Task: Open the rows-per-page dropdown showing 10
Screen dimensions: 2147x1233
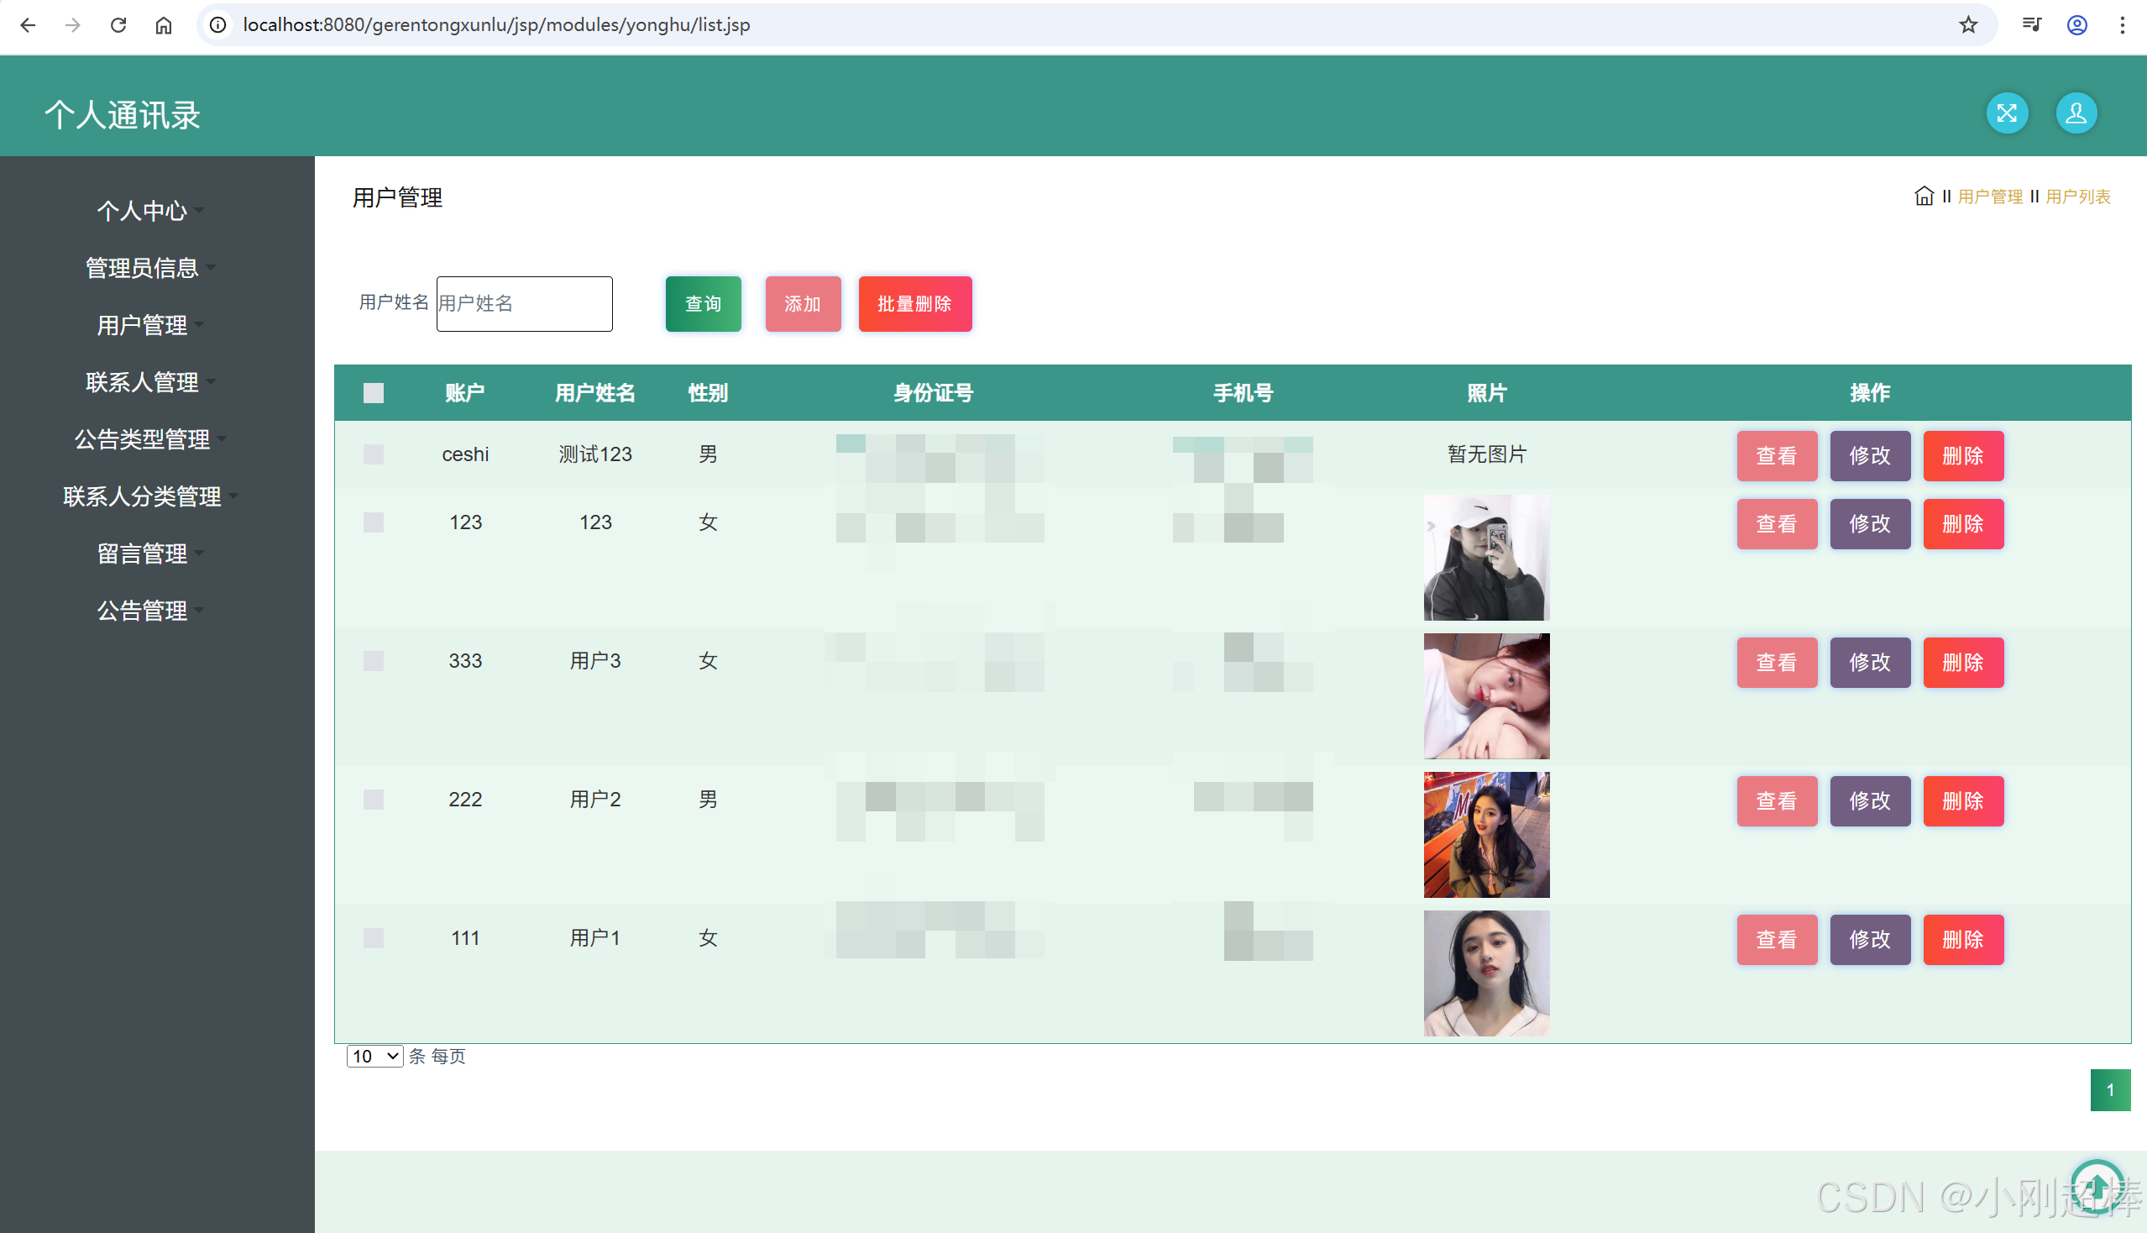Action: (x=375, y=1056)
